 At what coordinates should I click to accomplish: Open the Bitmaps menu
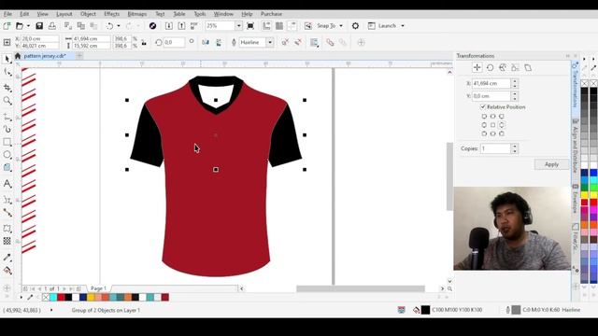coord(137,14)
